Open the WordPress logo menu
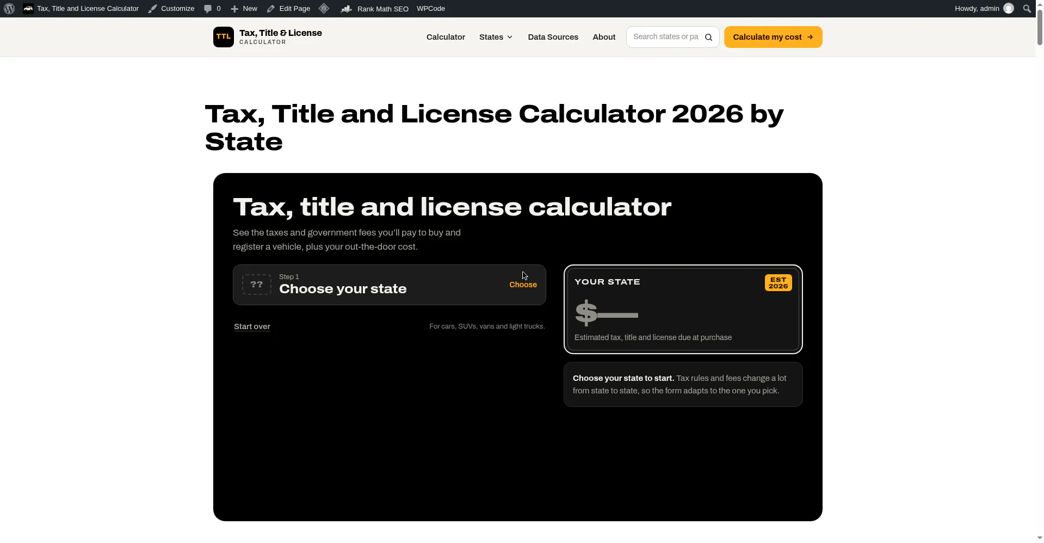The width and height of the screenshot is (1044, 543). pos(9,9)
